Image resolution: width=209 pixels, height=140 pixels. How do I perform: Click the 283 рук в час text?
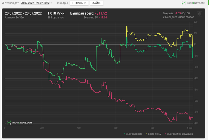[56, 17]
